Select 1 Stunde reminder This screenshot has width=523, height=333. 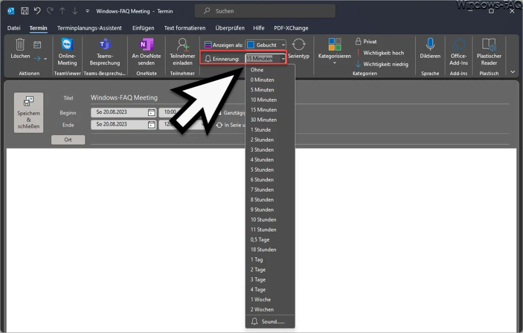point(270,130)
